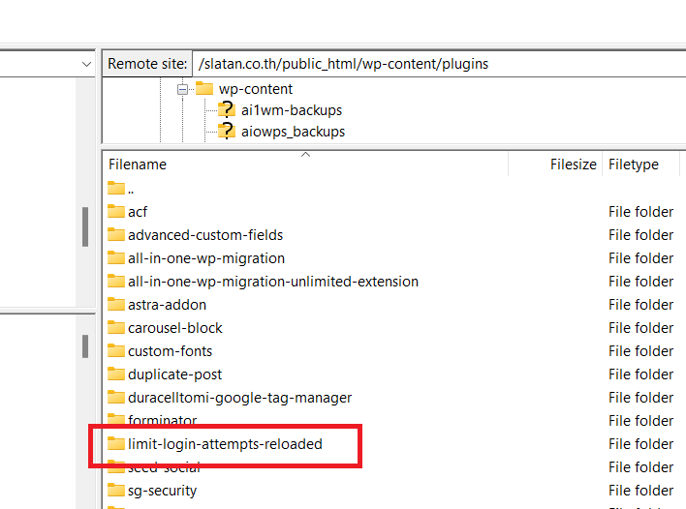The image size is (686, 509).
Task: Click the aiowps_backups question-mark folder icon
Action: coord(227,131)
